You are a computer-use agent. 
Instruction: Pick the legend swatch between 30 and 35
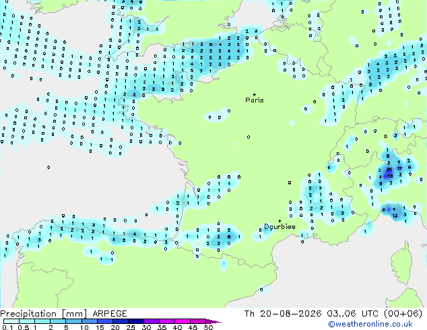(x=152, y=321)
